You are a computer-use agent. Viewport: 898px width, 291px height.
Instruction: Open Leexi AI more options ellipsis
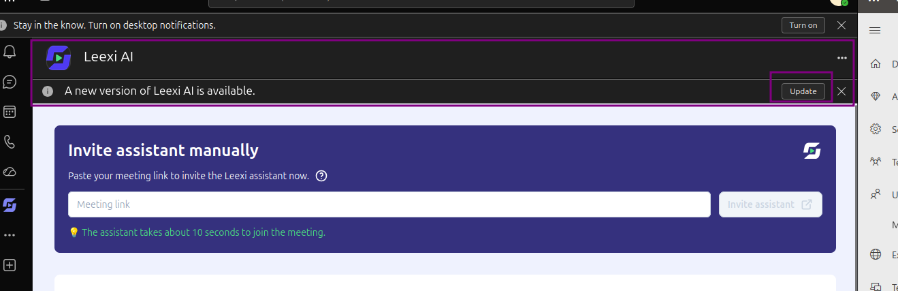[842, 58]
